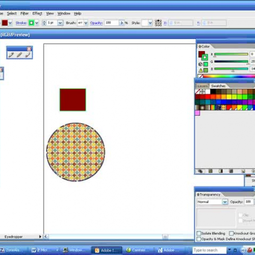This screenshot has height=255, width=255.
Task: Open the Brush dropdown
Action: 86,23
